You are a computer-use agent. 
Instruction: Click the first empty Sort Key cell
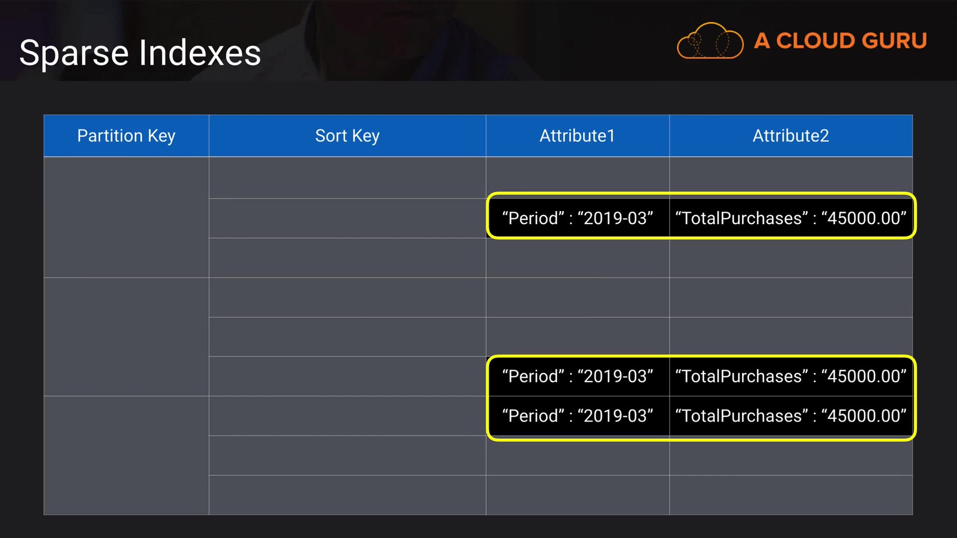tap(347, 178)
